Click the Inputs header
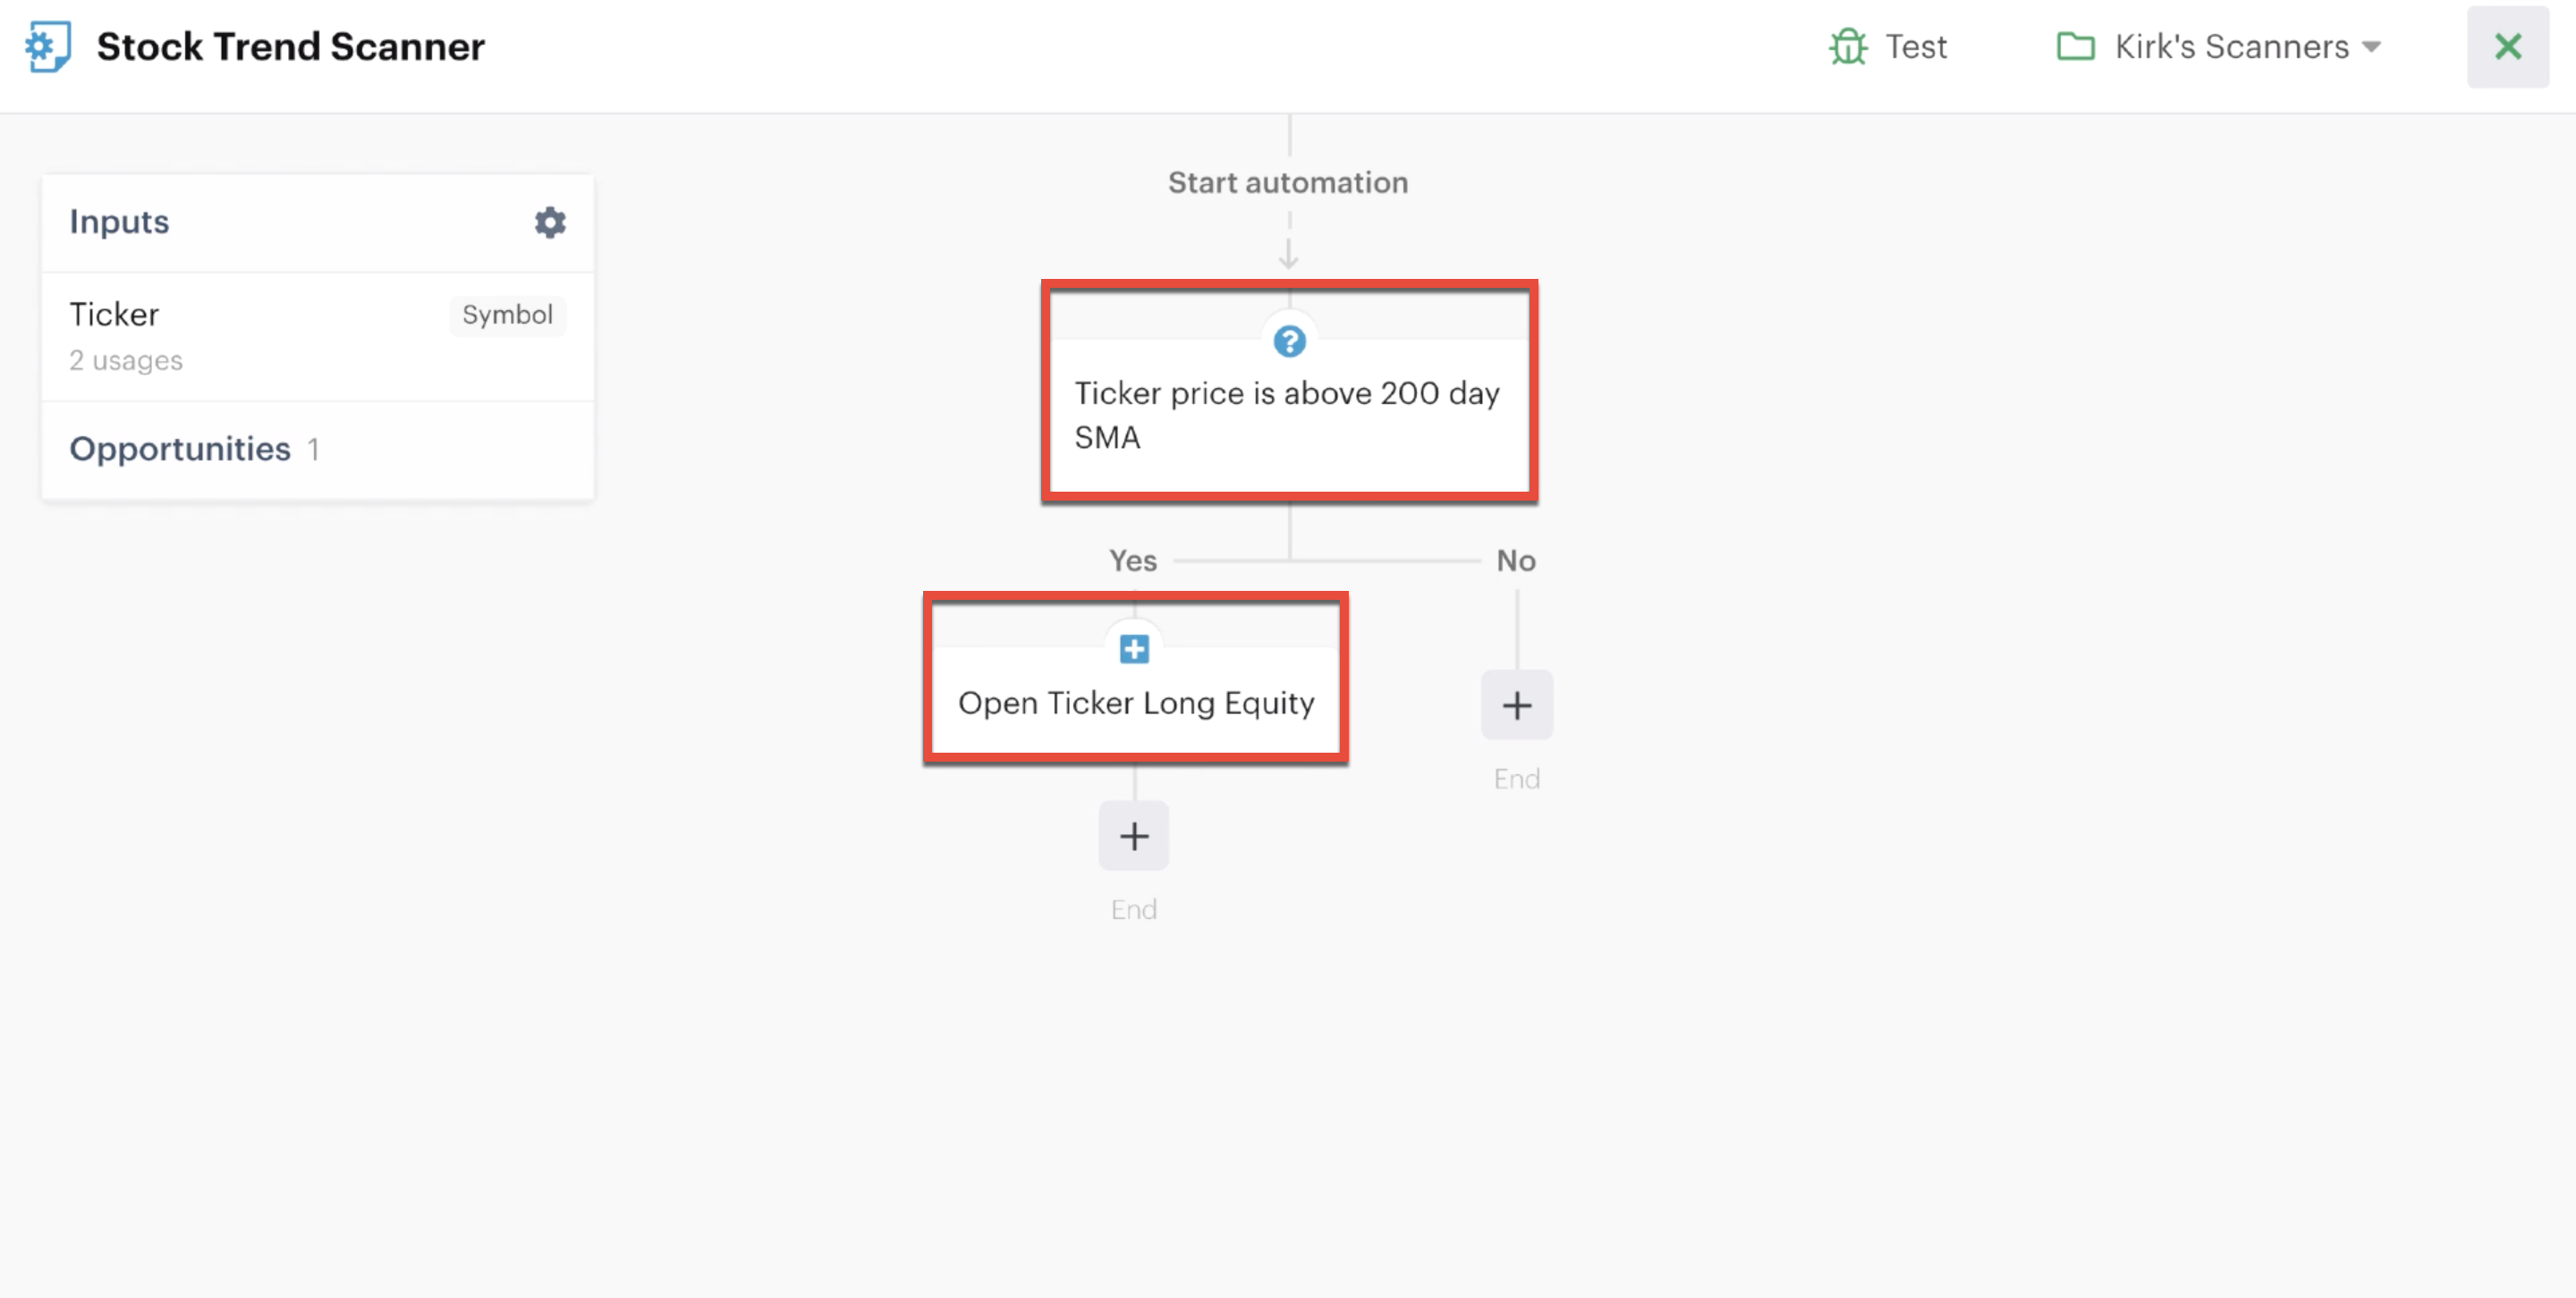Viewport: 2576px width, 1298px height. [119, 222]
